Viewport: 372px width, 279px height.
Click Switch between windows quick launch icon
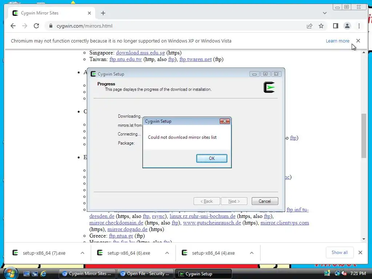tap(35, 274)
